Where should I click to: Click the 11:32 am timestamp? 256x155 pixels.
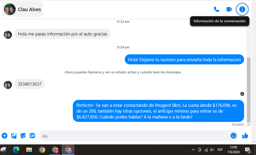(123, 21)
